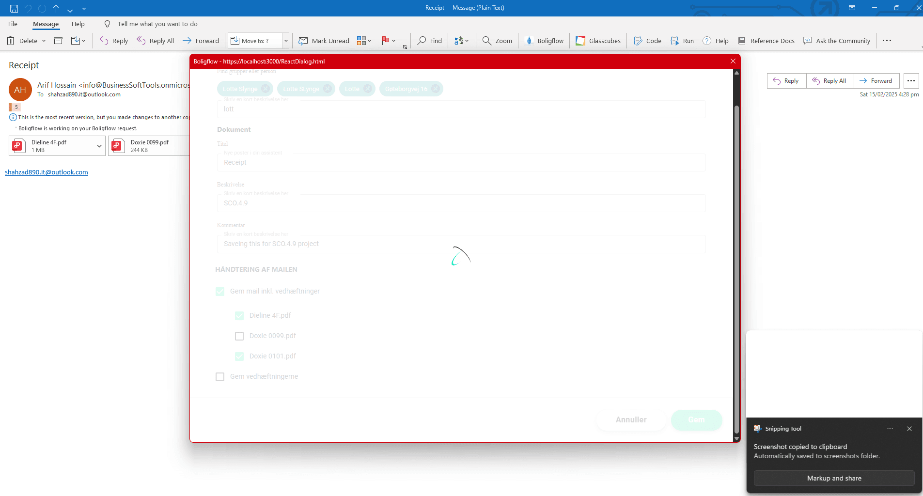This screenshot has height=496, width=923.
Task: Click the dialog vertical scrollbar
Action: pyautogui.click(x=736, y=269)
